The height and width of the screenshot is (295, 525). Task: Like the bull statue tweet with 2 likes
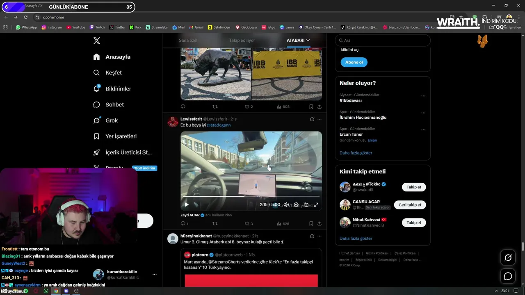click(x=247, y=107)
